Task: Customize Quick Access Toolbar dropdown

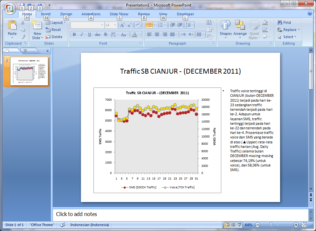Action: point(49,5)
